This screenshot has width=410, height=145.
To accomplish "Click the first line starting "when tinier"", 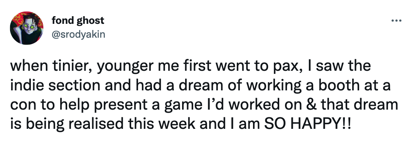I will coord(191,67).
